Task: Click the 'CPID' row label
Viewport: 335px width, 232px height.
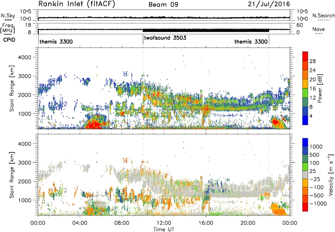Action: pos(9,40)
